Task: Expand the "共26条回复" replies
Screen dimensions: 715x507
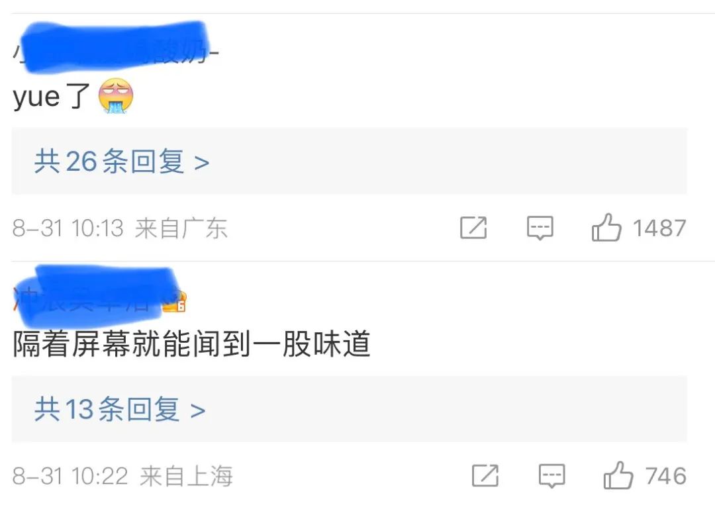Action: click(x=349, y=161)
